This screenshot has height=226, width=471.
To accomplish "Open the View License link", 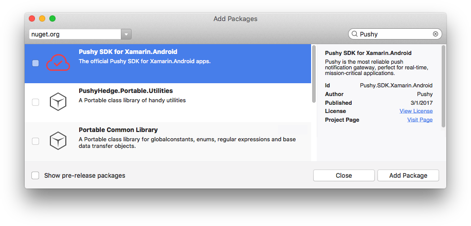I will pos(416,111).
